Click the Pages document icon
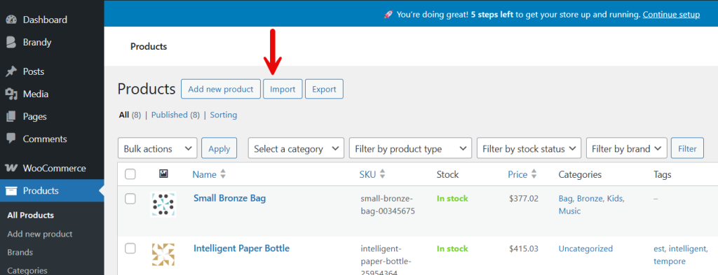 click(x=11, y=116)
